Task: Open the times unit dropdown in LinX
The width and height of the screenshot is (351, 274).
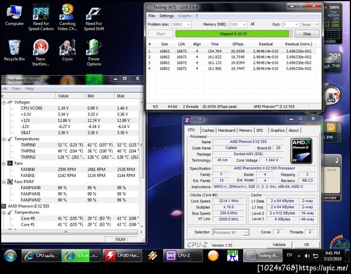Action: [x=316, y=25]
